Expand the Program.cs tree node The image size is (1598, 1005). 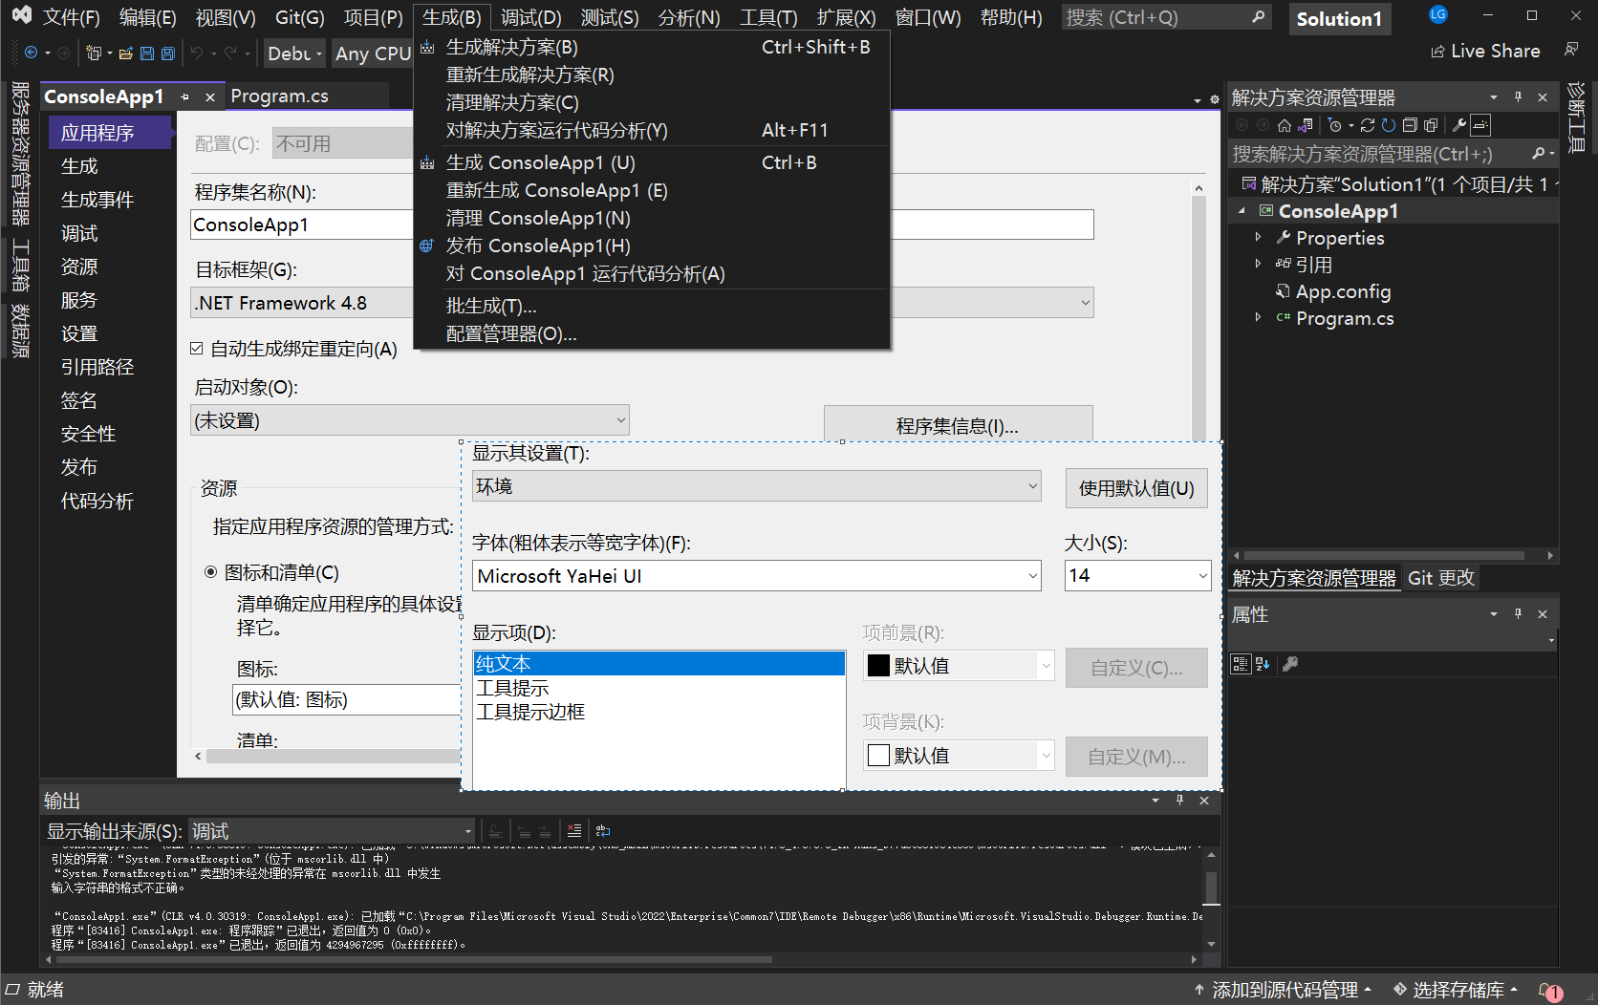click(1258, 318)
